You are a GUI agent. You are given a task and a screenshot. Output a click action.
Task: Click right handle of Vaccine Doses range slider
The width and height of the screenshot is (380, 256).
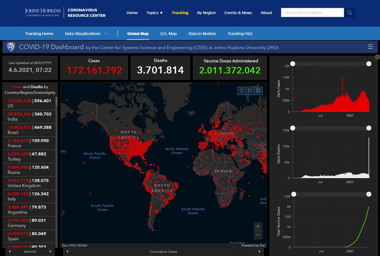[369, 194]
